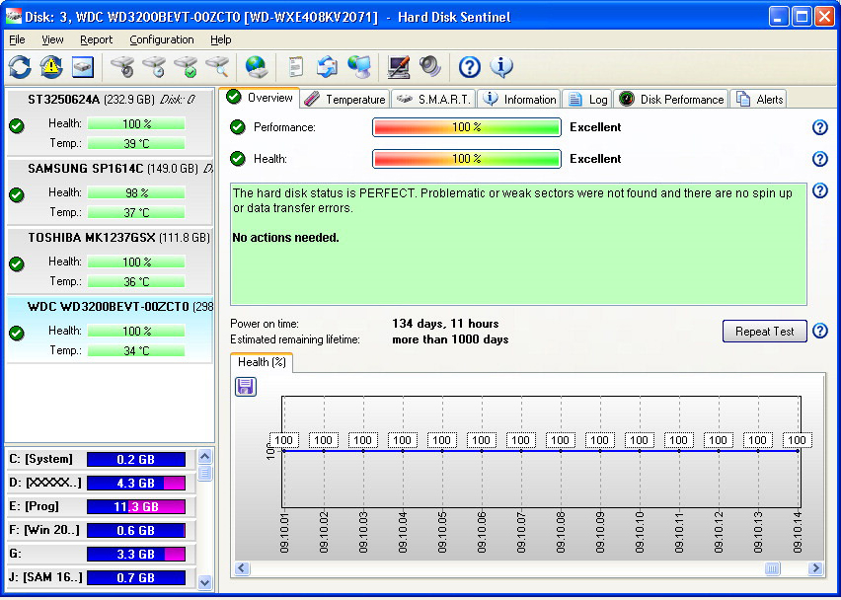Open the Disk Performance tab

671,100
